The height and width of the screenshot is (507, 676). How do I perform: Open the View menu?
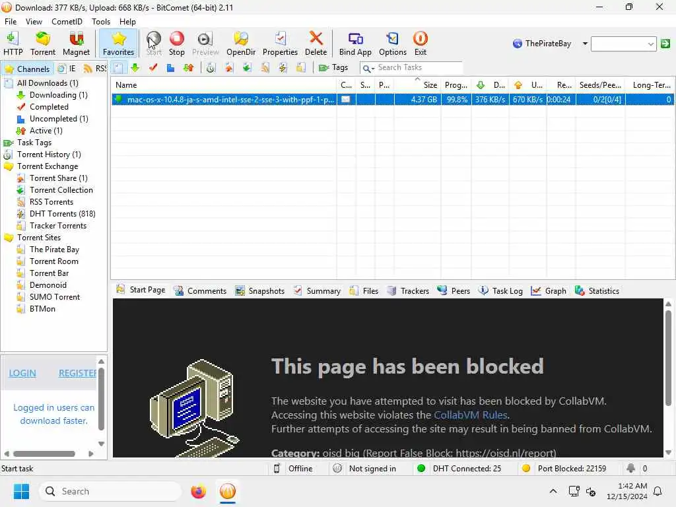pyautogui.click(x=34, y=22)
